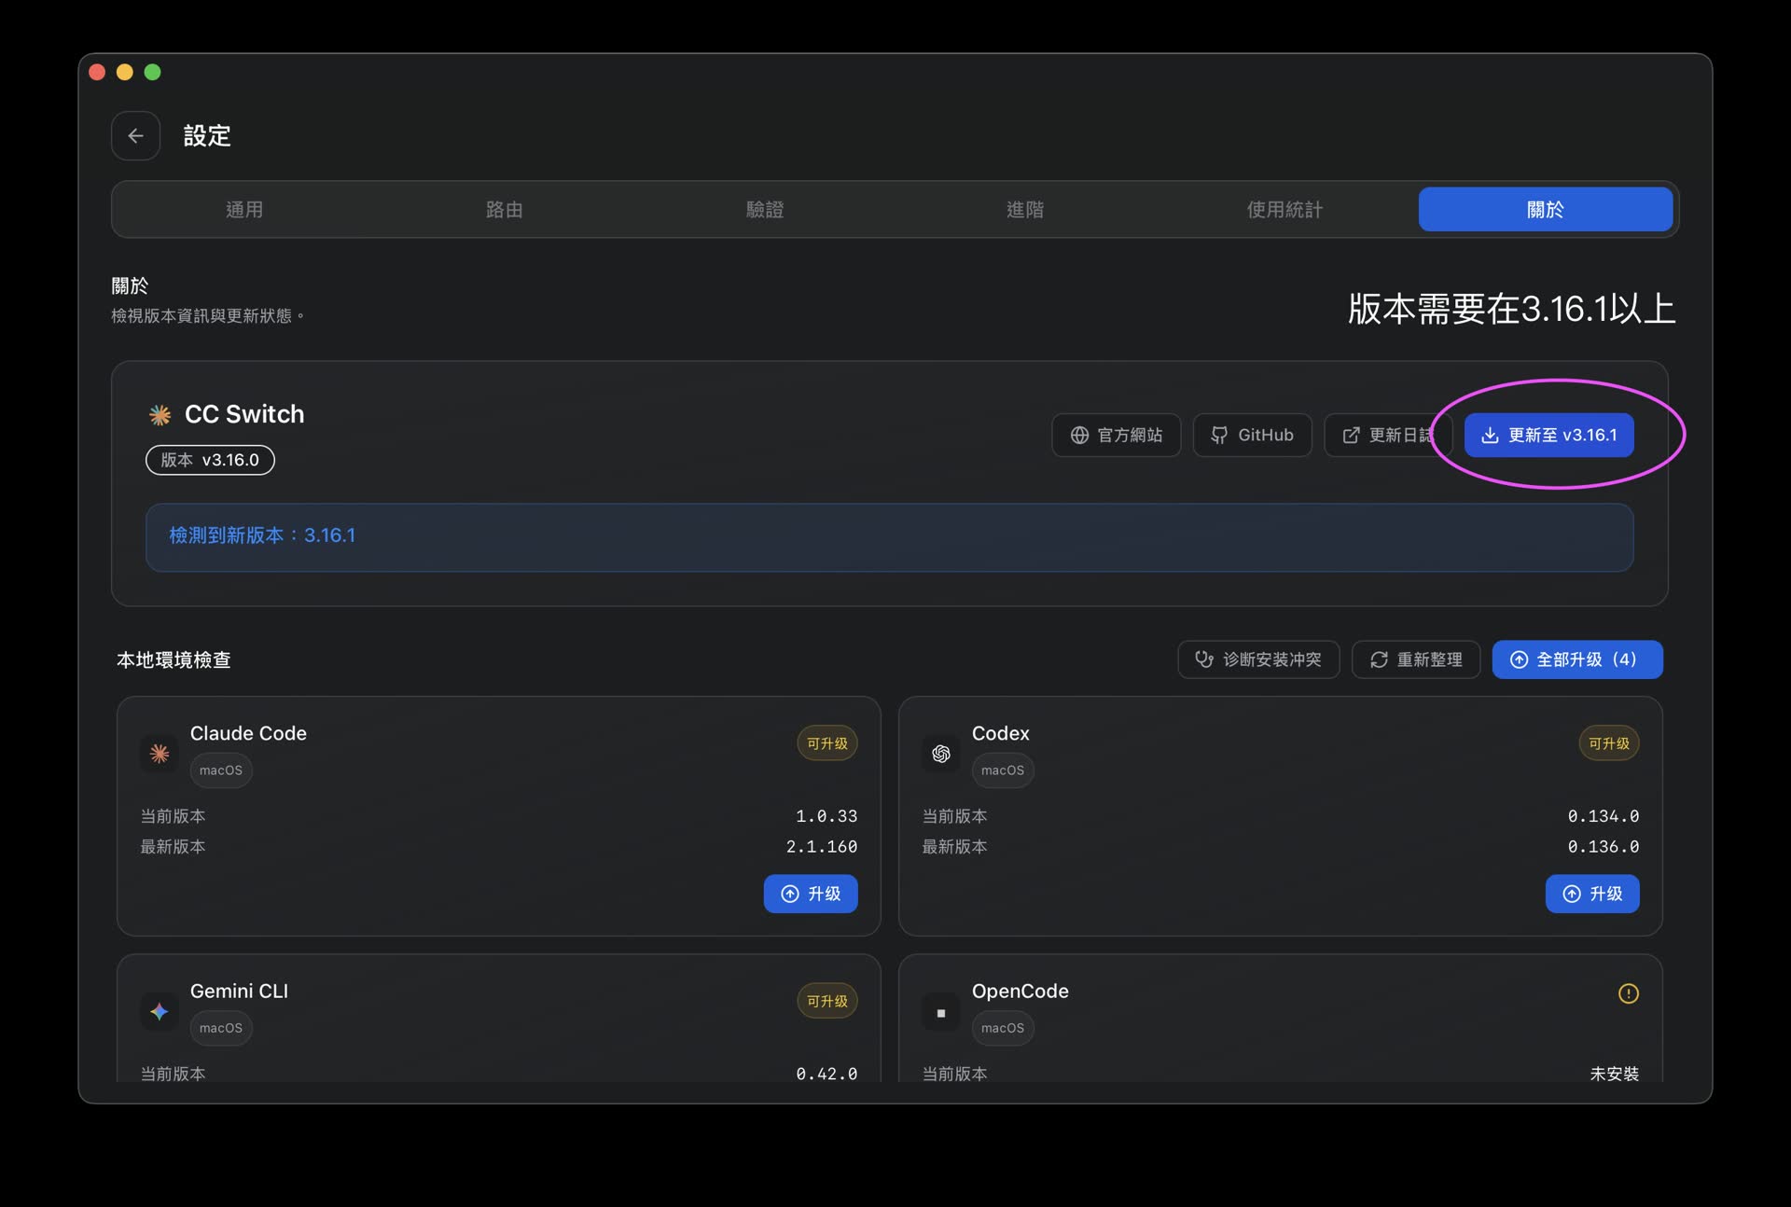This screenshot has height=1207, width=1791.
Task: Click the Gemini CLI card title
Action: click(x=239, y=991)
